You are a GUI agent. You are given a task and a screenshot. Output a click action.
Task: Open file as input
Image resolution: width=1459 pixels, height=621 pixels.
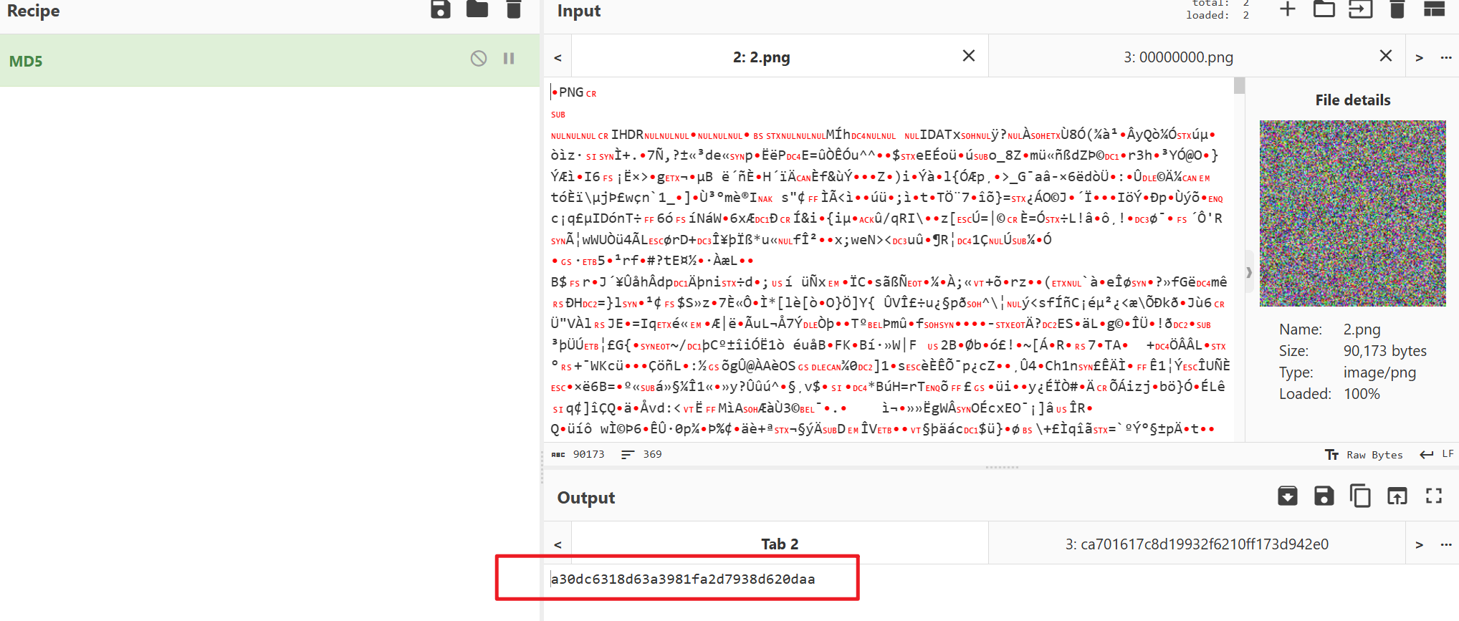(1360, 9)
